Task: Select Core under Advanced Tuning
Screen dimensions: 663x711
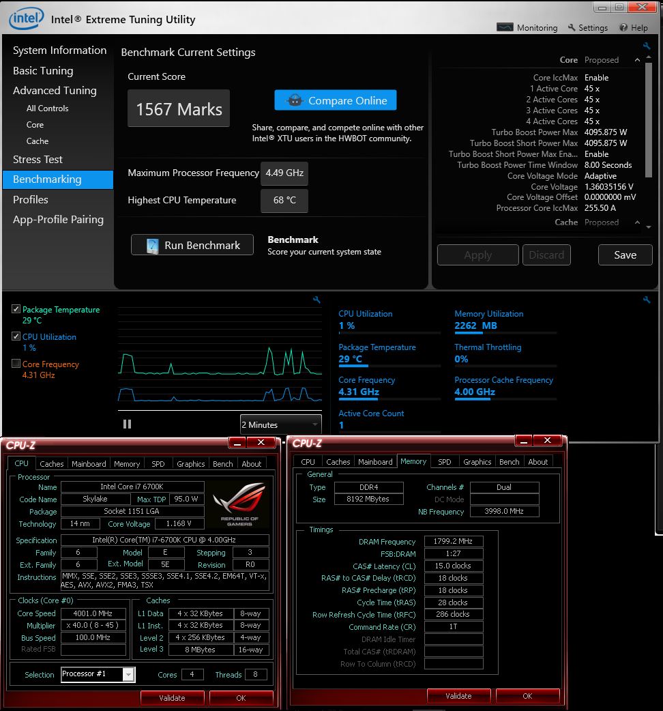Action: click(x=35, y=125)
